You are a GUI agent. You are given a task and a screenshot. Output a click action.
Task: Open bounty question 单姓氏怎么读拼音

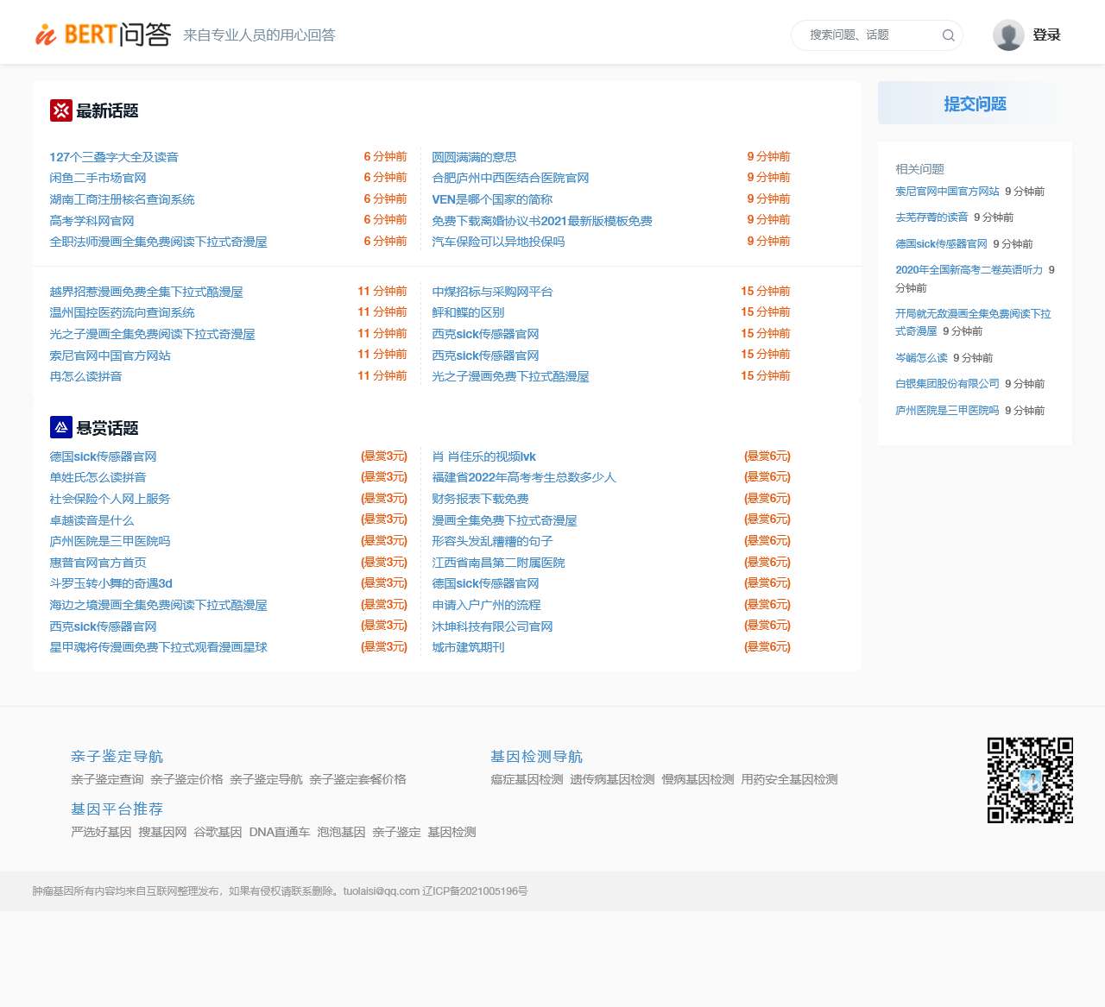(98, 477)
